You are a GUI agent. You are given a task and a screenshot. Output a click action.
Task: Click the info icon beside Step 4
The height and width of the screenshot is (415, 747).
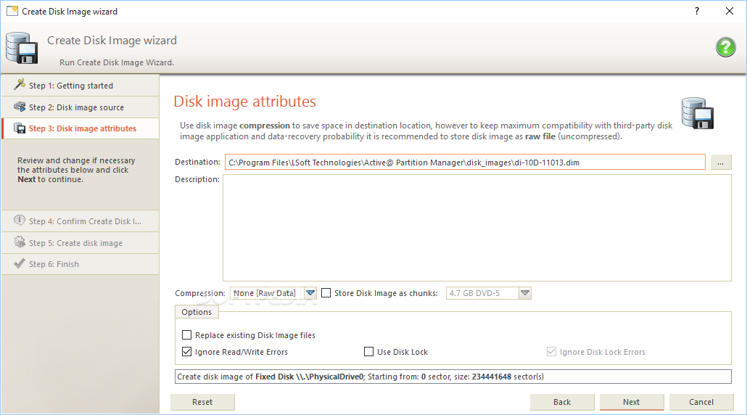pyautogui.click(x=20, y=220)
